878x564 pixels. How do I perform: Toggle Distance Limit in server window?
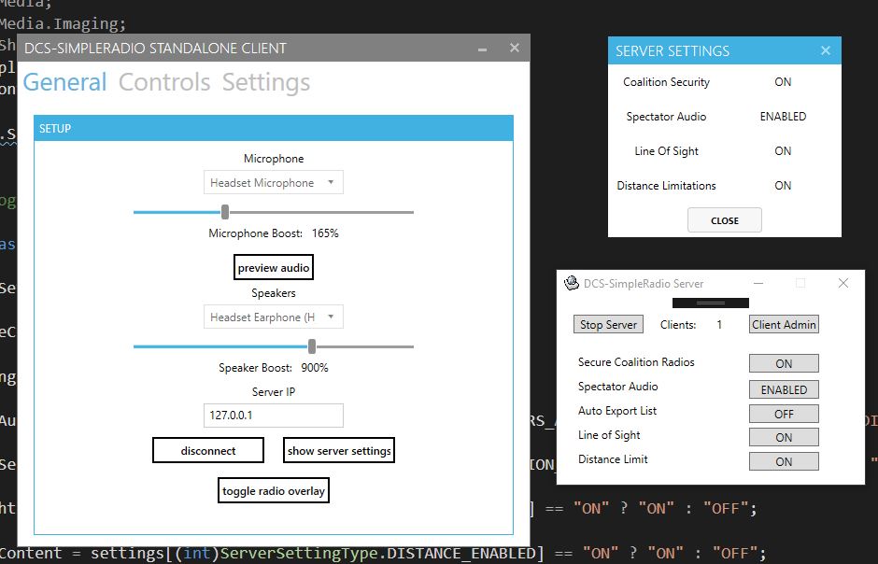click(784, 461)
